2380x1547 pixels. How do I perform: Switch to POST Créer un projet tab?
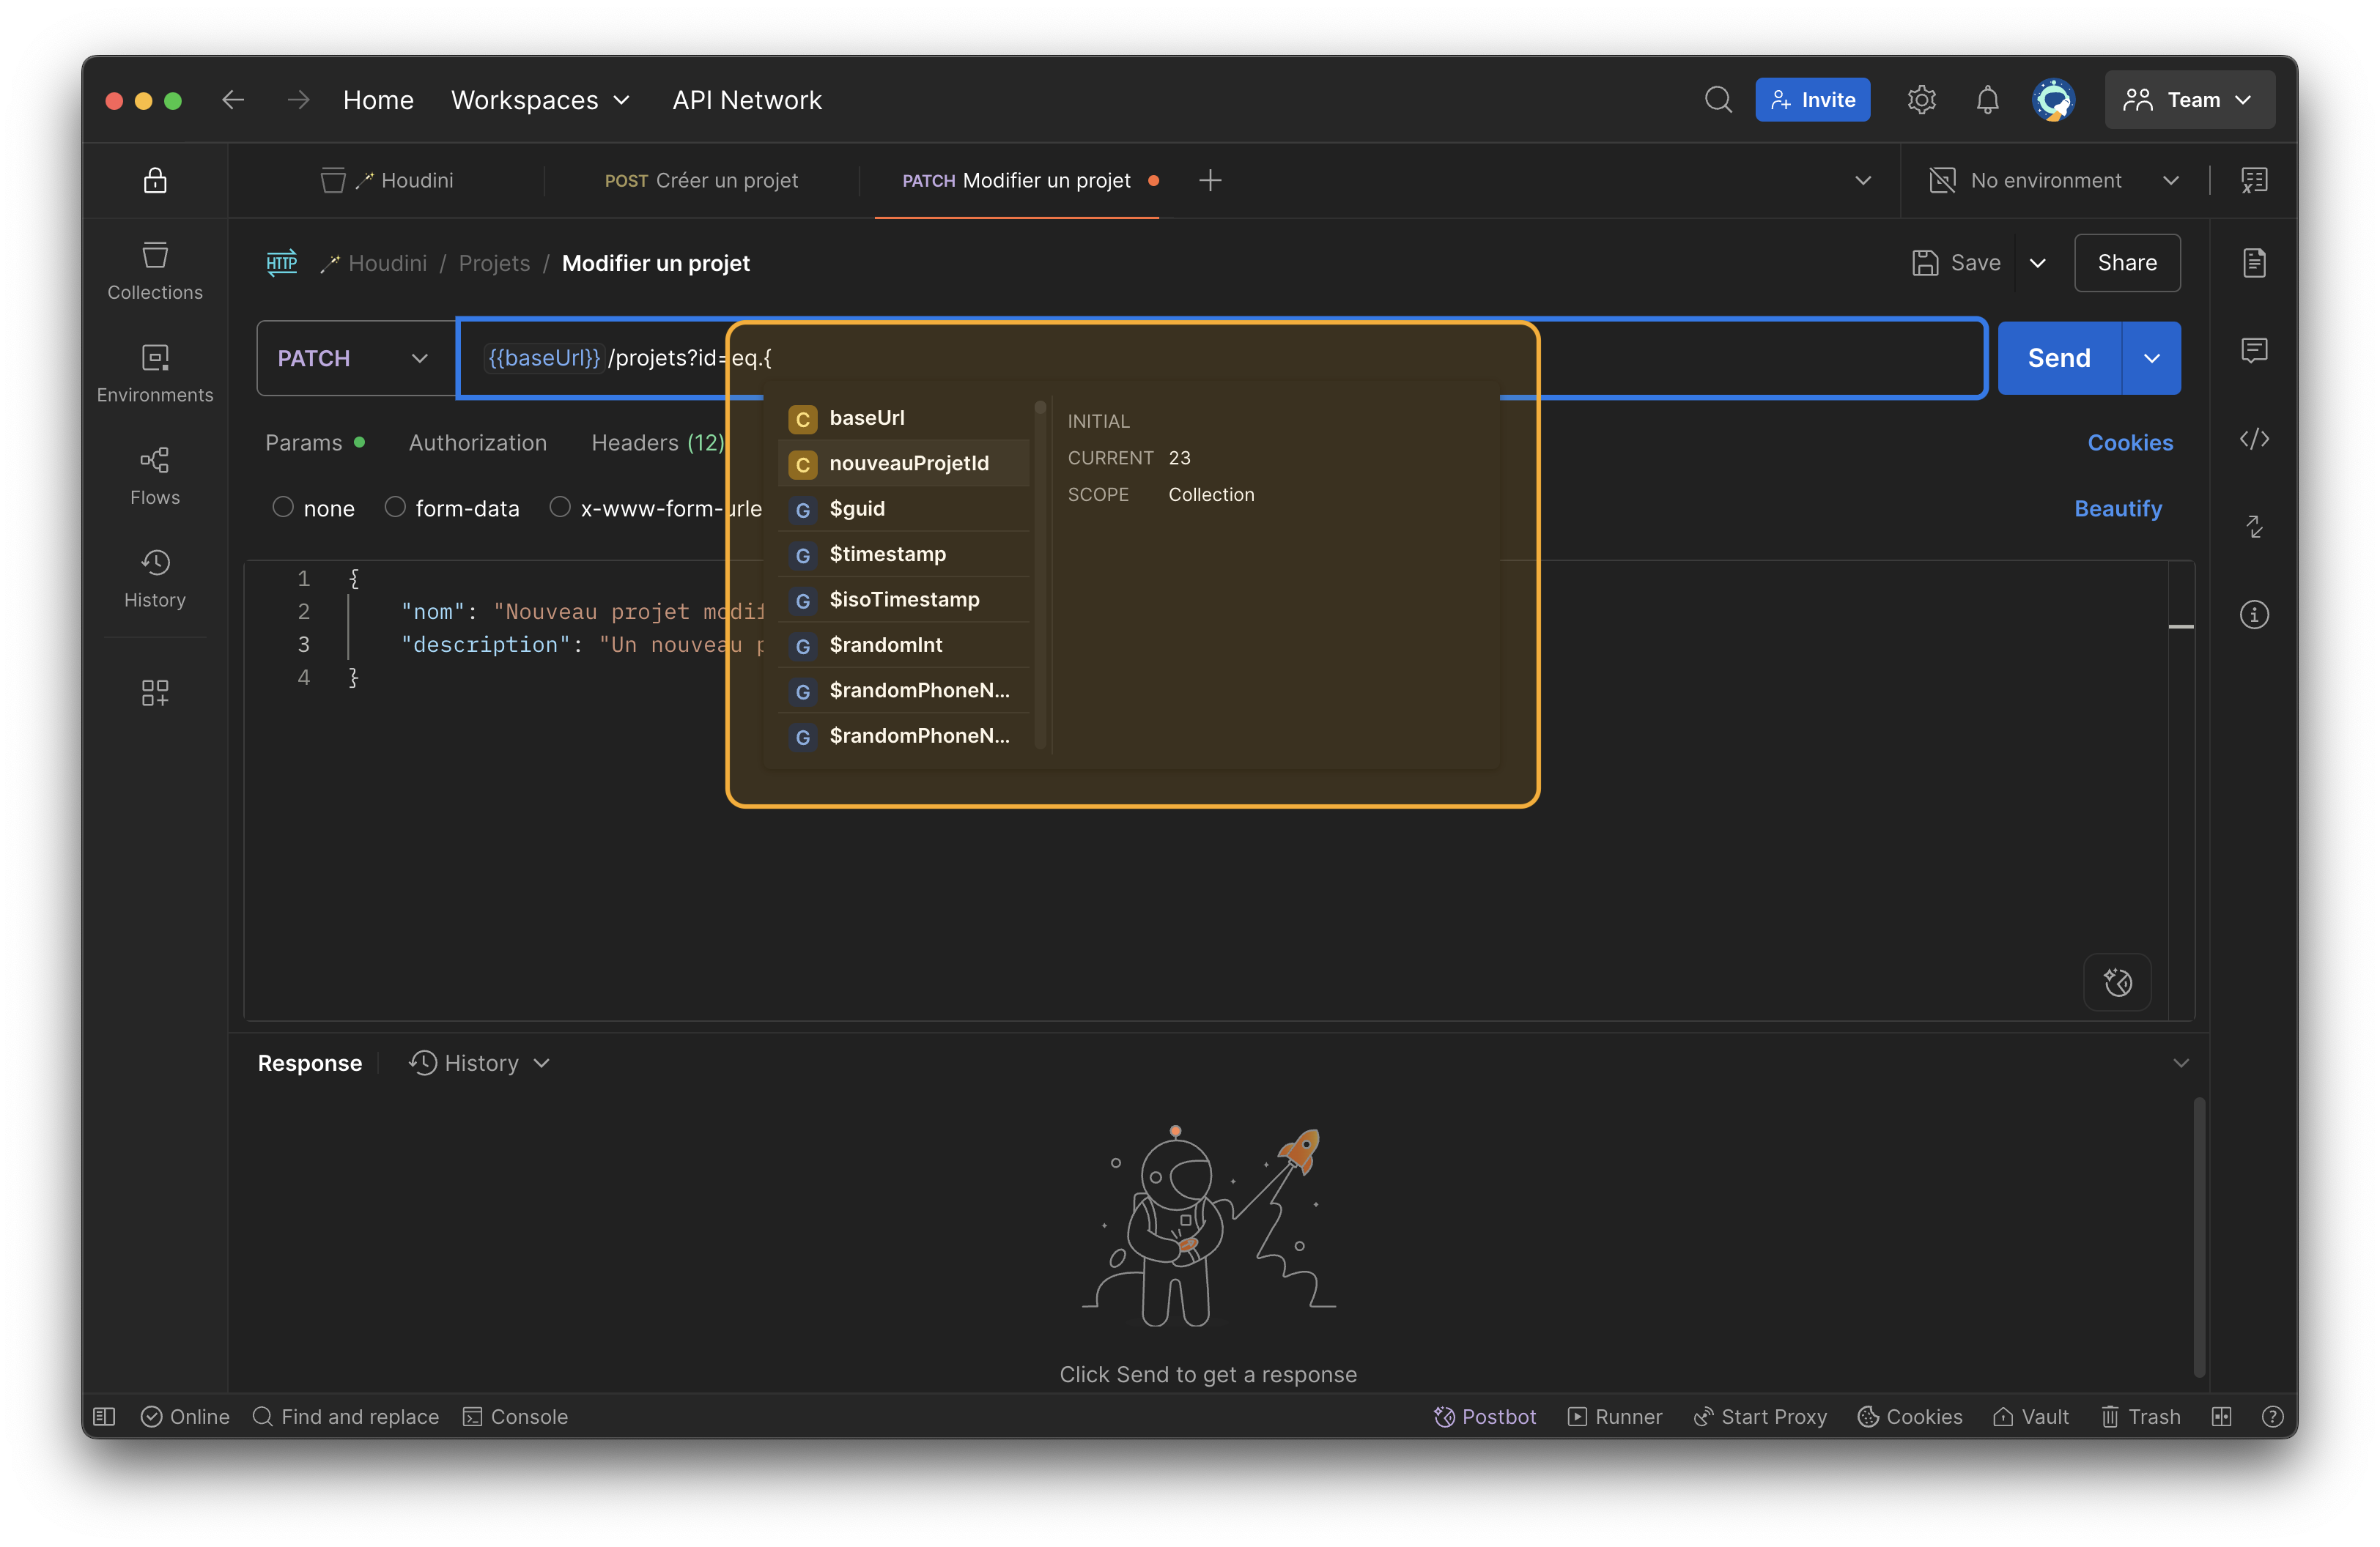click(701, 180)
